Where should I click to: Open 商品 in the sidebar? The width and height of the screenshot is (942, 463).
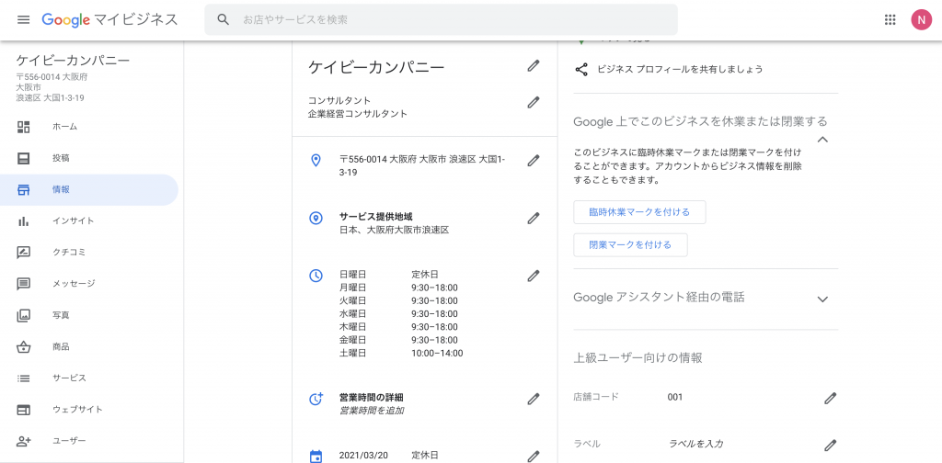(89, 346)
